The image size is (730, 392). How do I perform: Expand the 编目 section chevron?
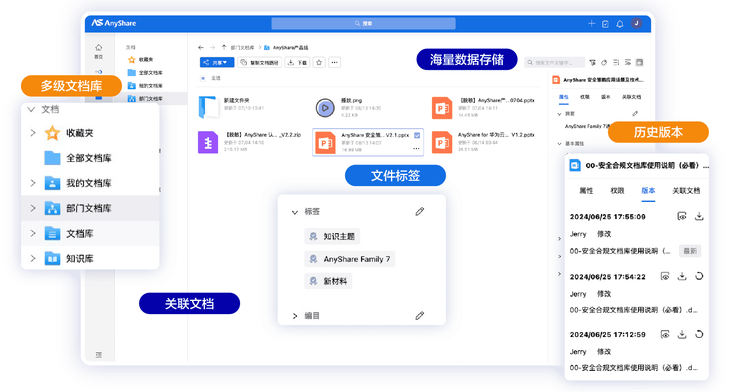[x=295, y=316]
